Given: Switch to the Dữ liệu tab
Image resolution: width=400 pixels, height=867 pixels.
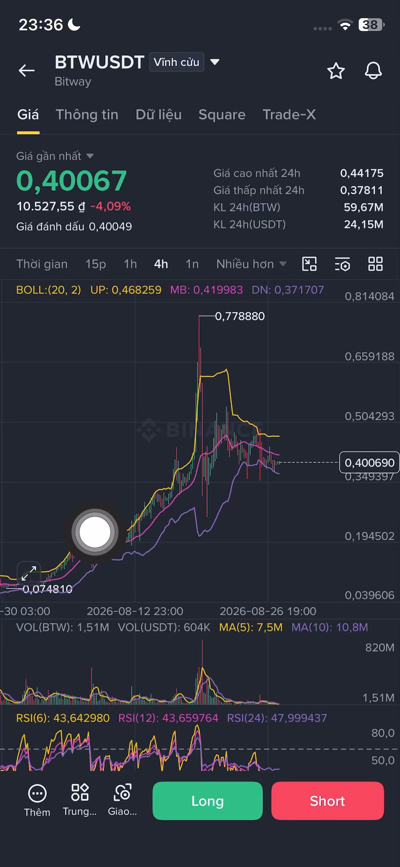Looking at the screenshot, I should tap(158, 115).
